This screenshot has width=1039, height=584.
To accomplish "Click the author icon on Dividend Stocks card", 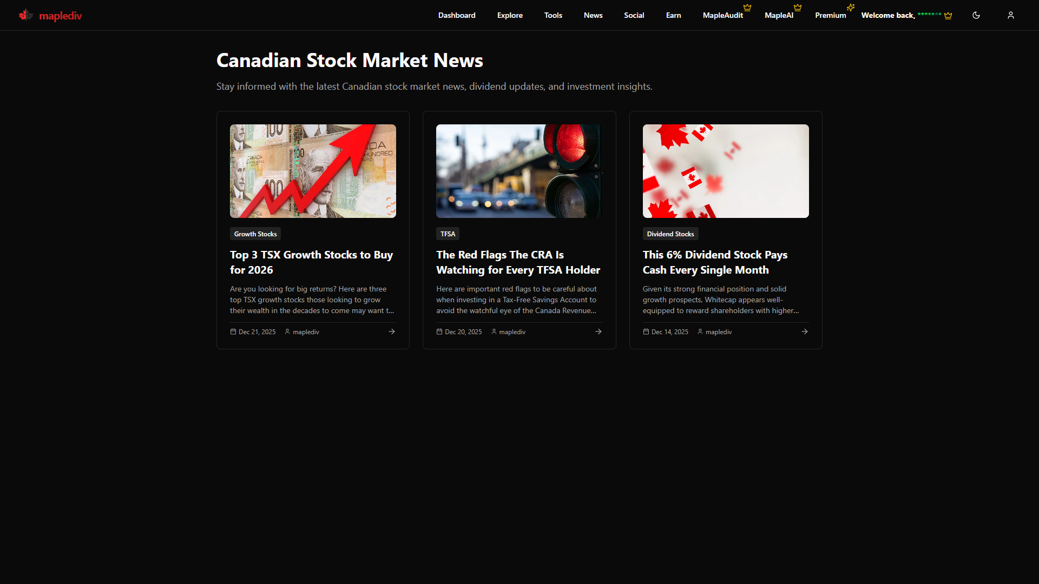I will tap(700, 331).
